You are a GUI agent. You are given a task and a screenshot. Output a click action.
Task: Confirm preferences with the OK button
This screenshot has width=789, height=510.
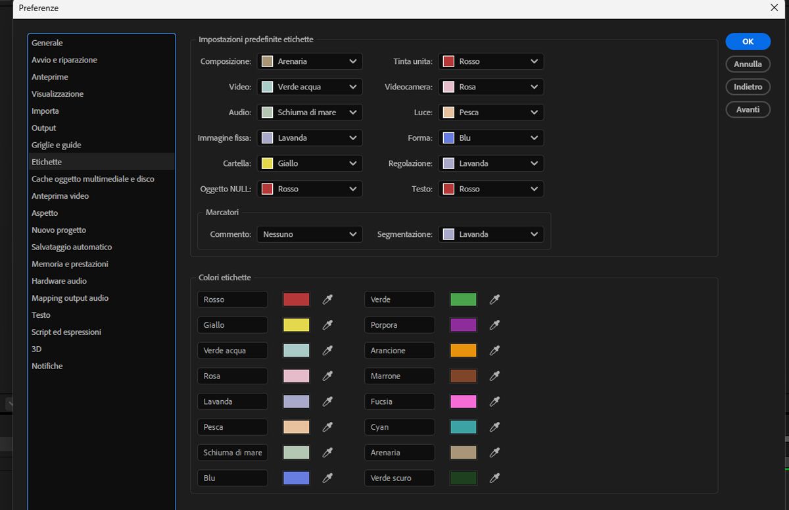[x=748, y=41]
